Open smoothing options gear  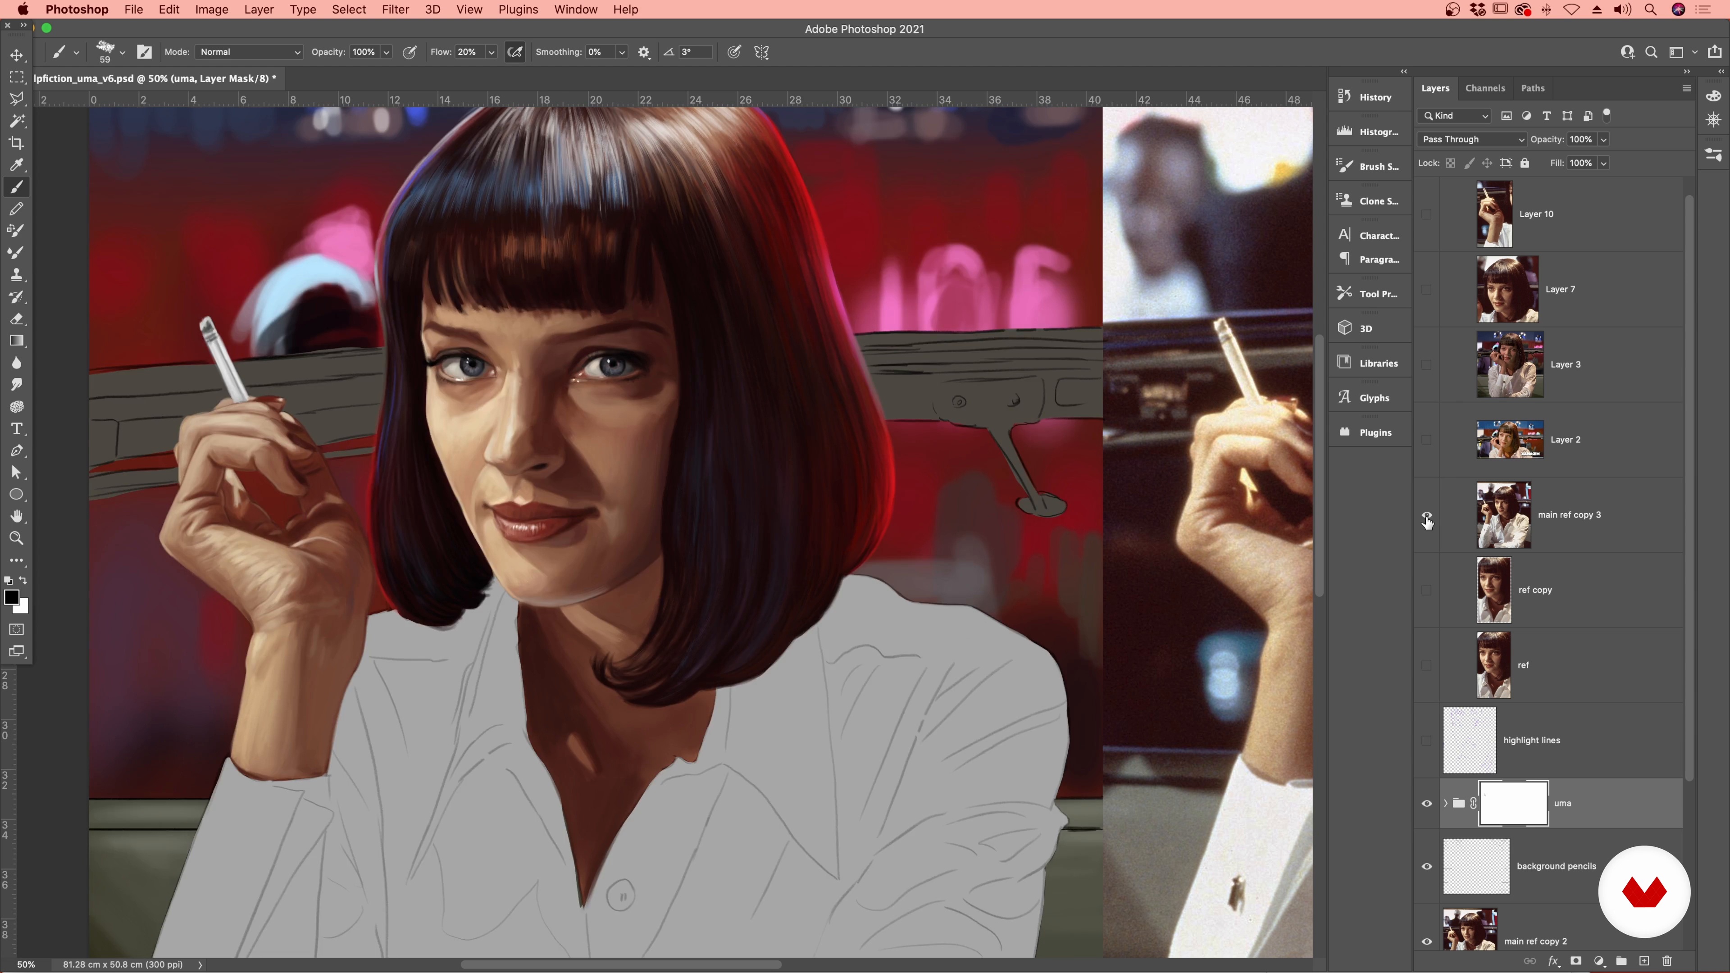click(x=644, y=52)
